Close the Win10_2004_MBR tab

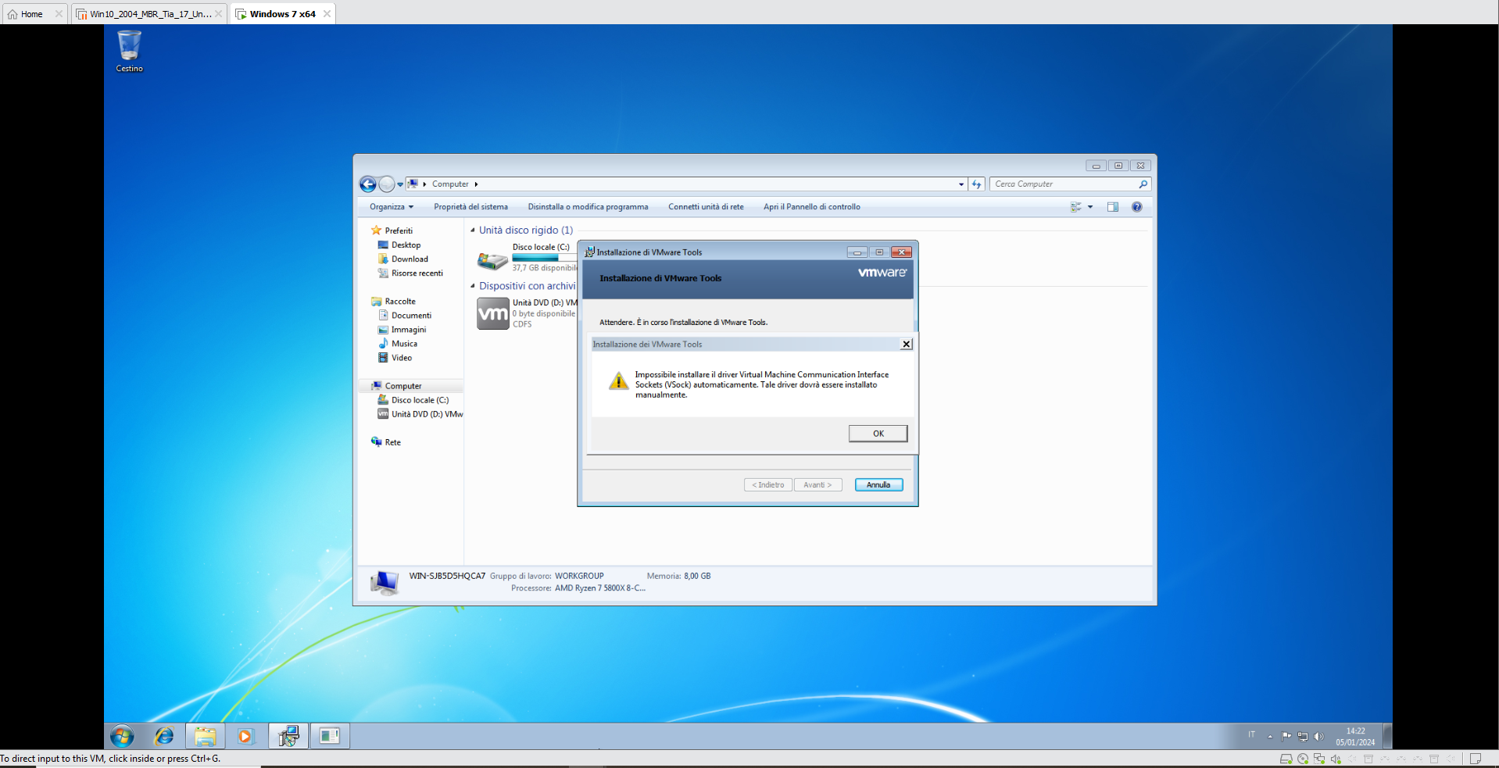click(x=218, y=14)
